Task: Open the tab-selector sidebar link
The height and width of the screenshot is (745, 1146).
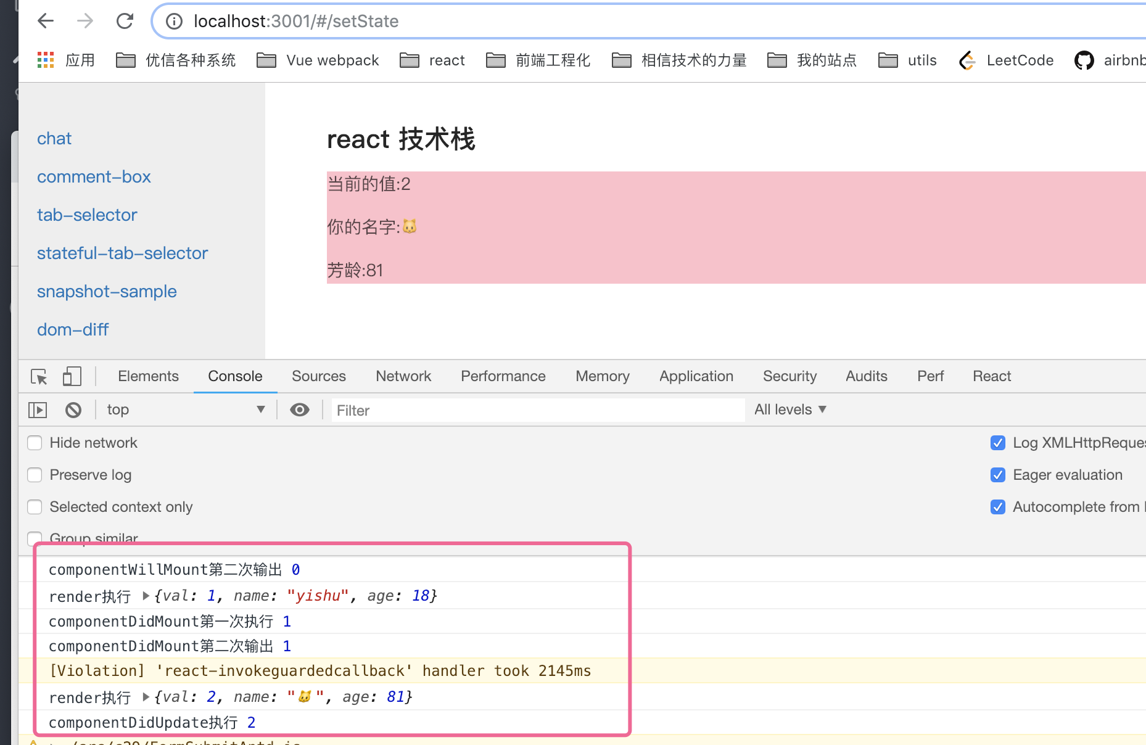Action: (x=87, y=215)
